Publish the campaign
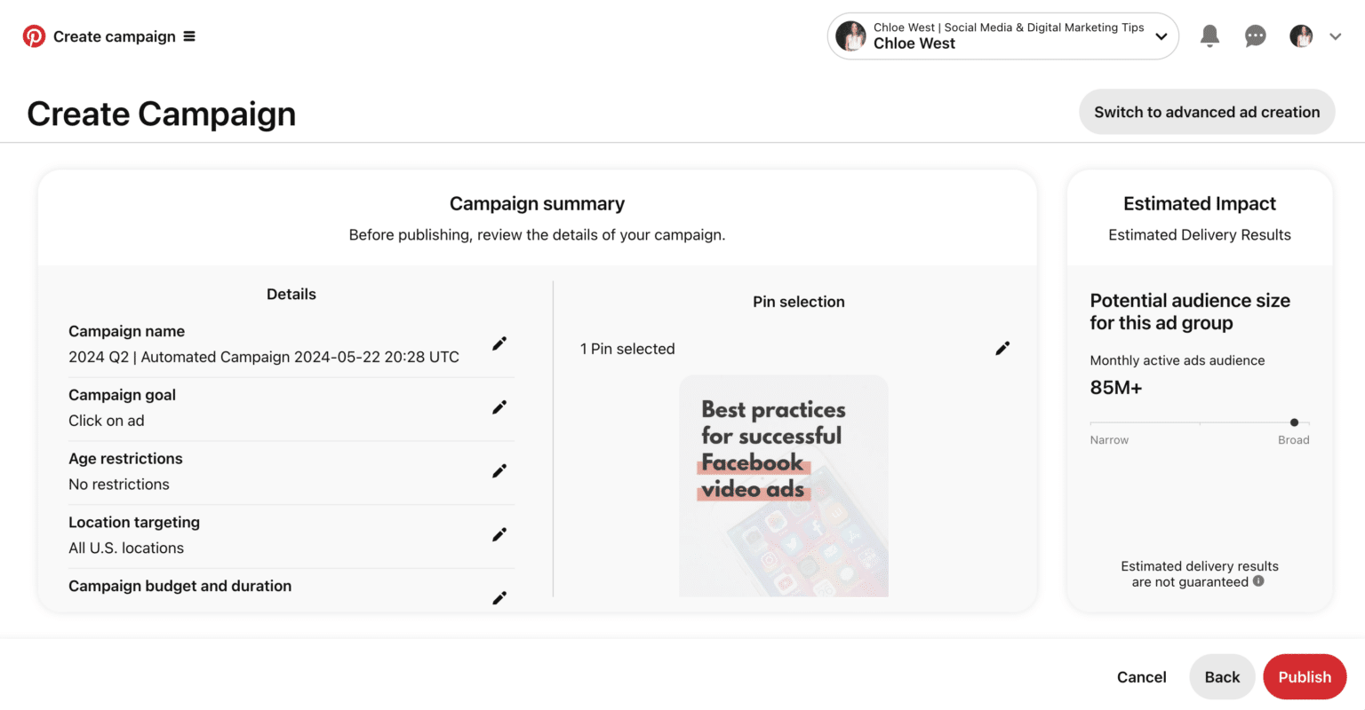 click(x=1305, y=676)
